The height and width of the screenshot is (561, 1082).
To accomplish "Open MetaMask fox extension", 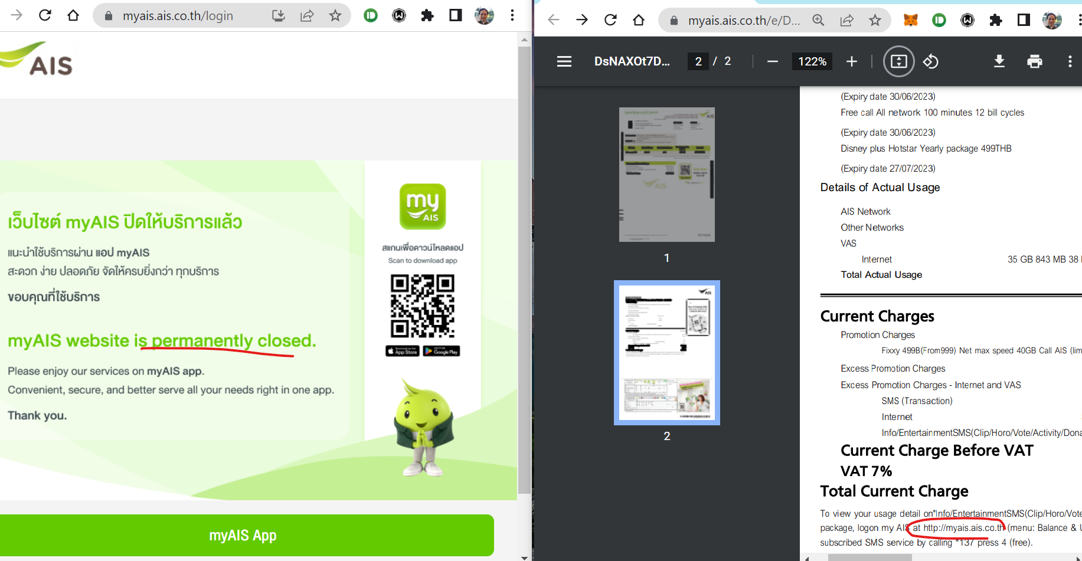I will [911, 21].
